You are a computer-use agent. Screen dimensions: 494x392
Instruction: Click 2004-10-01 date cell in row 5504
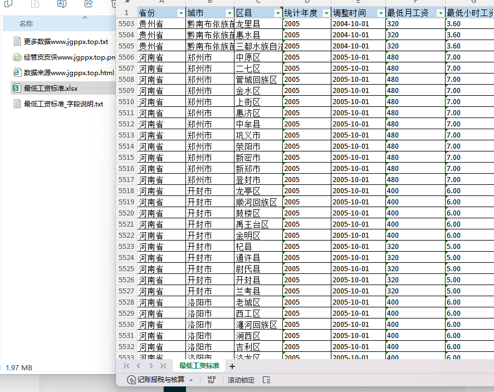click(x=358, y=35)
